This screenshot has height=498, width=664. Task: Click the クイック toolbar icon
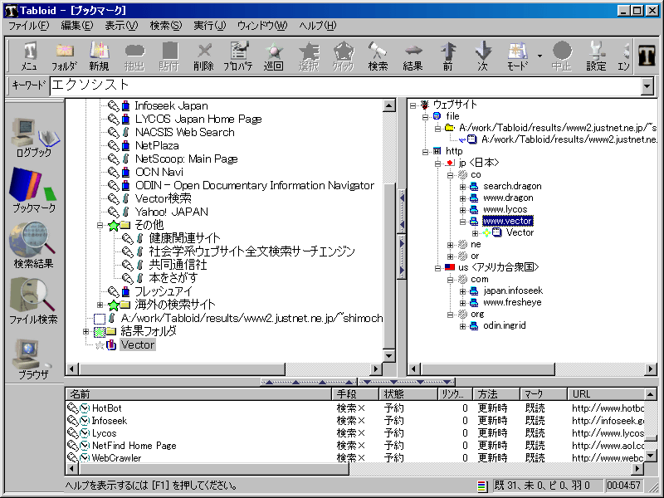(343, 56)
